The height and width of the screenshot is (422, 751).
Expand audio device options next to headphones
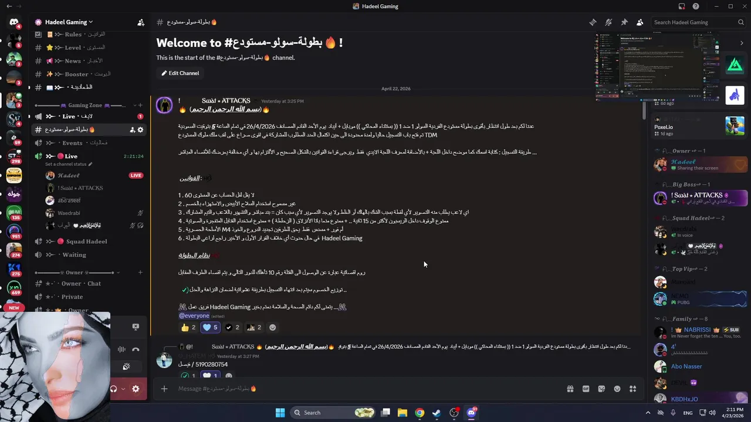point(123,389)
